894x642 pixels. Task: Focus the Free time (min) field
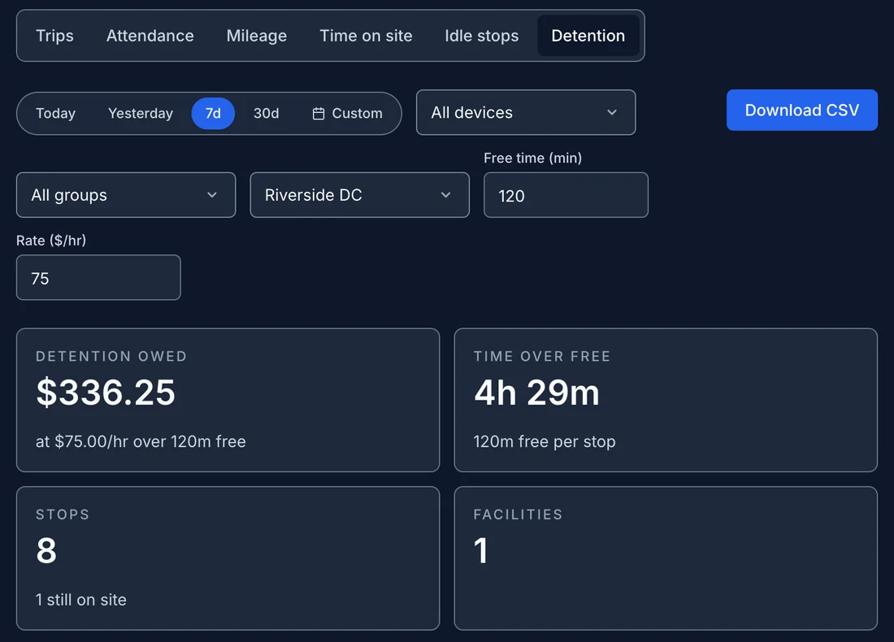tap(566, 195)
